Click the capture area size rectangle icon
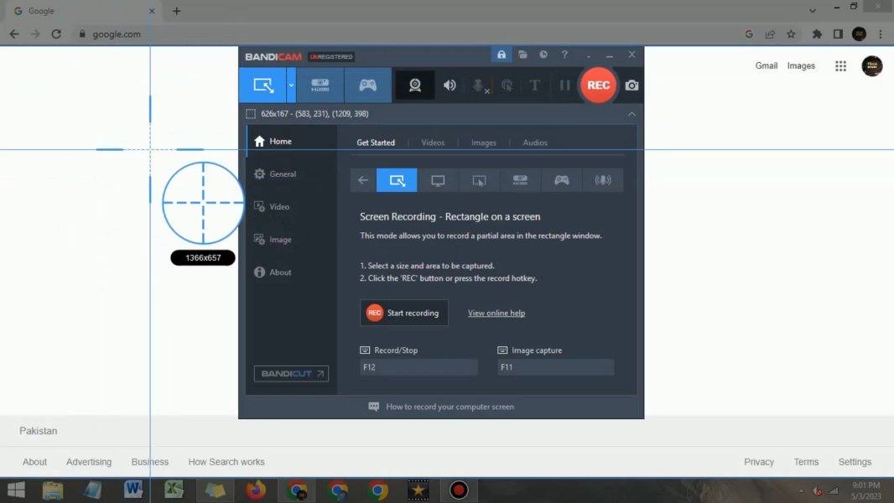This screenshot has width=894, height=503. (251, 114)
